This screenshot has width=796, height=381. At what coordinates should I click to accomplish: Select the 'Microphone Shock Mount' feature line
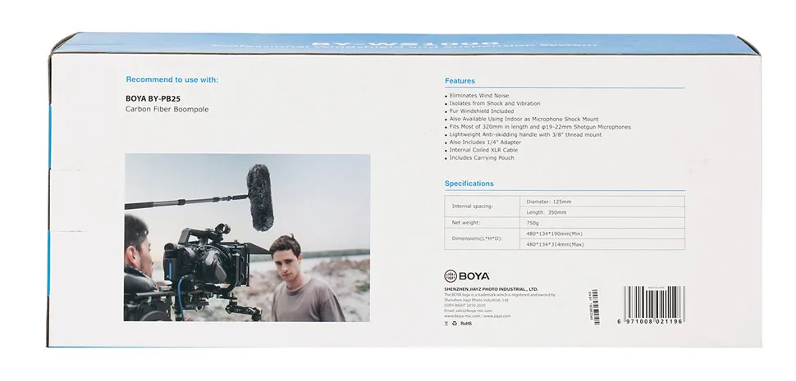pos(522,119)
